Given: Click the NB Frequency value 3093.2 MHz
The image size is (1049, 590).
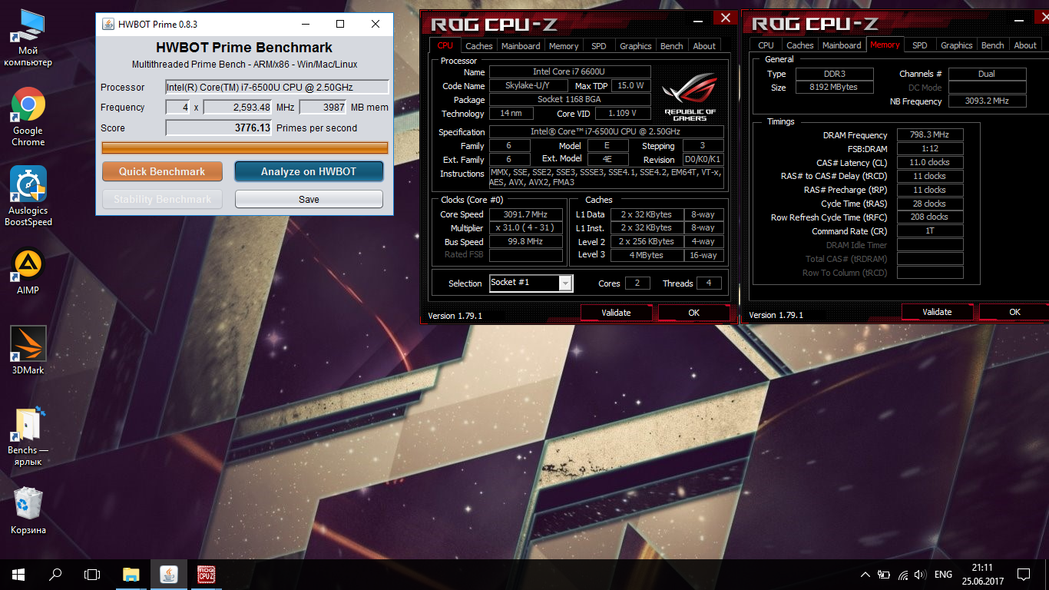Looking at the screenshot, I should click(x=987, y=101).
